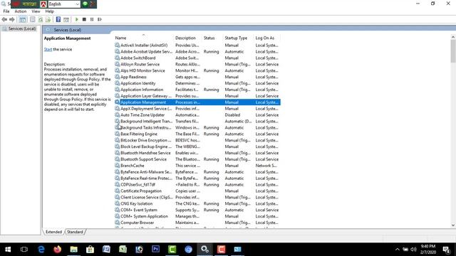Select the Bluetooth Support Service row
Viewport: 456px width, 256px height.
[197, 159]
